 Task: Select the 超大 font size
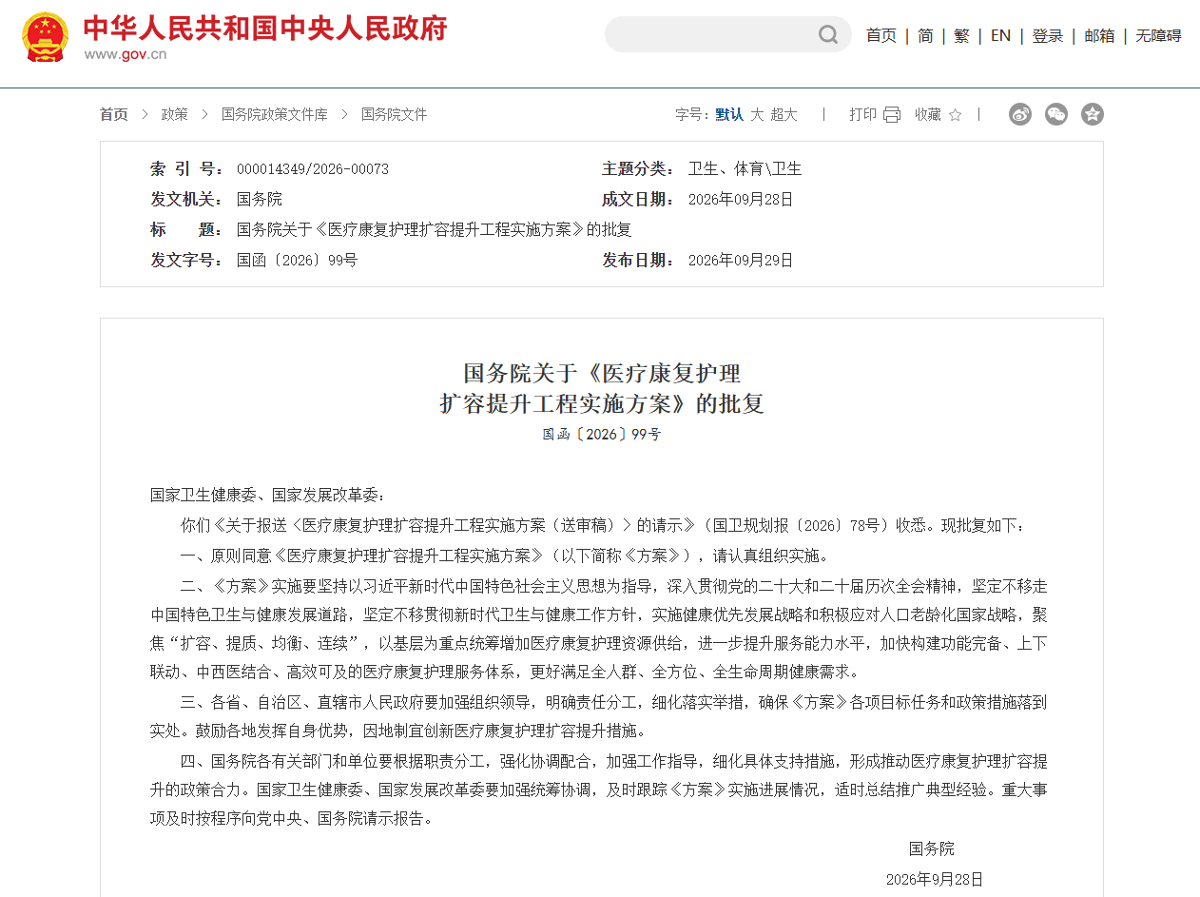point(784,114)
